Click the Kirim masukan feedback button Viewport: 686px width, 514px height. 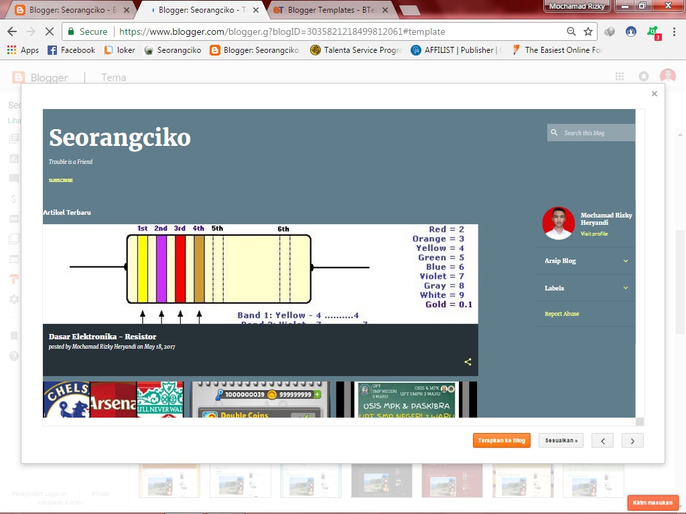click(653, 503)
